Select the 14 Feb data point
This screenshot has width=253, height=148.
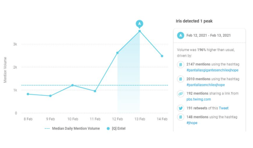coord(162,56)
